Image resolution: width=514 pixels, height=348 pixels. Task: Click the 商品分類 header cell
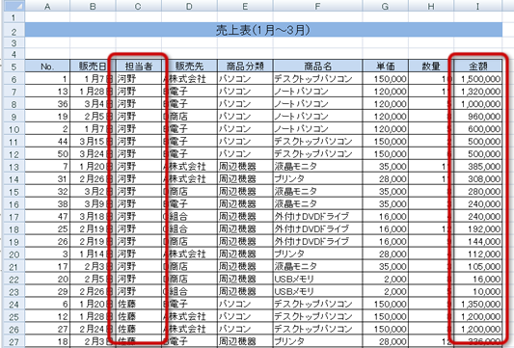pos(245,67)
